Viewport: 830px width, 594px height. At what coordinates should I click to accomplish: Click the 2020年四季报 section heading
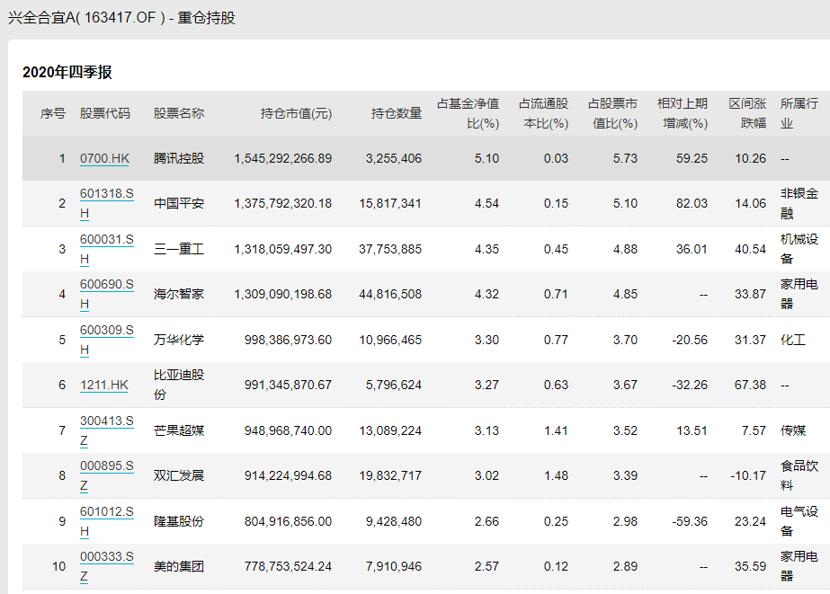[67, 73]
